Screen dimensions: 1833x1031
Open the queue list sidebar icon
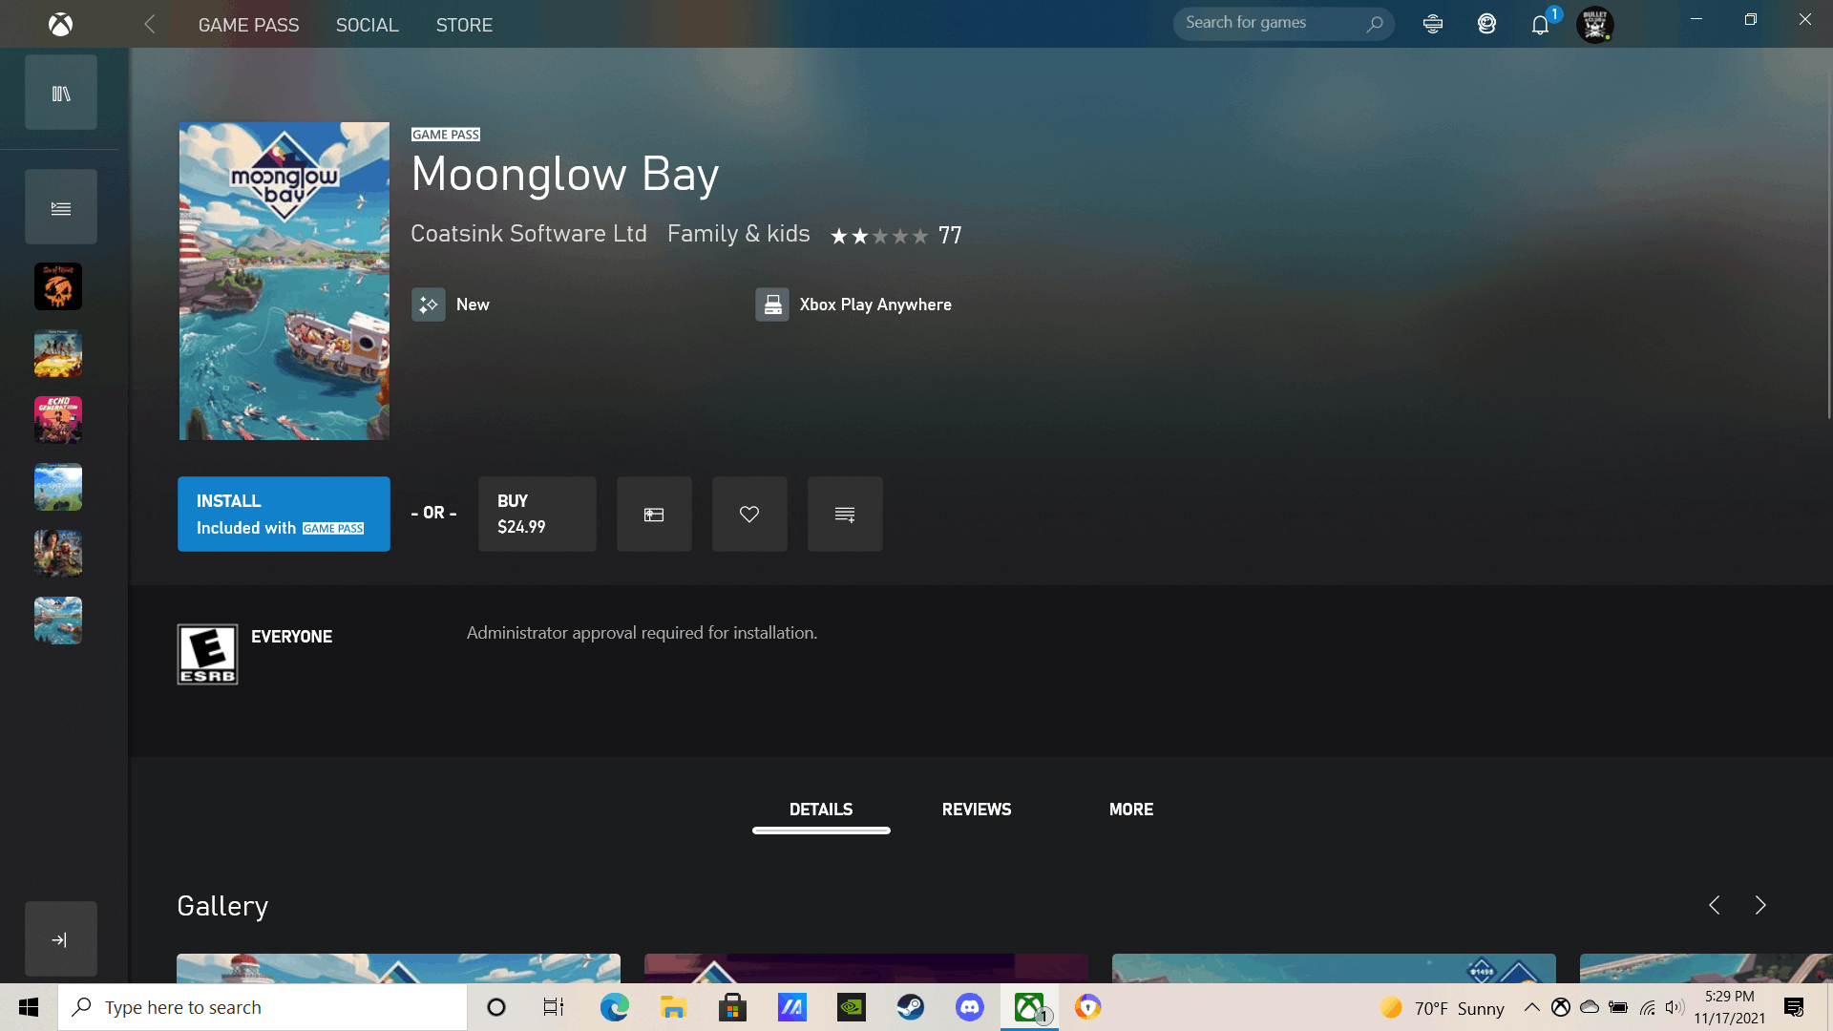(61, 207)
